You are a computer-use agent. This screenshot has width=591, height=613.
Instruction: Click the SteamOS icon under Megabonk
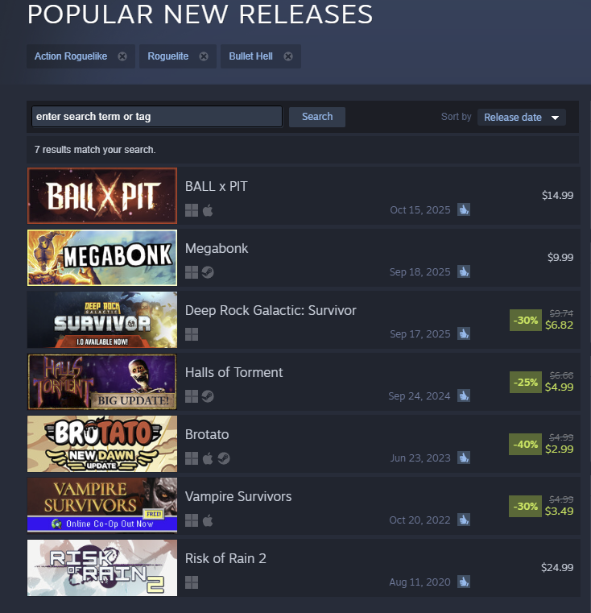pos(208,272)
